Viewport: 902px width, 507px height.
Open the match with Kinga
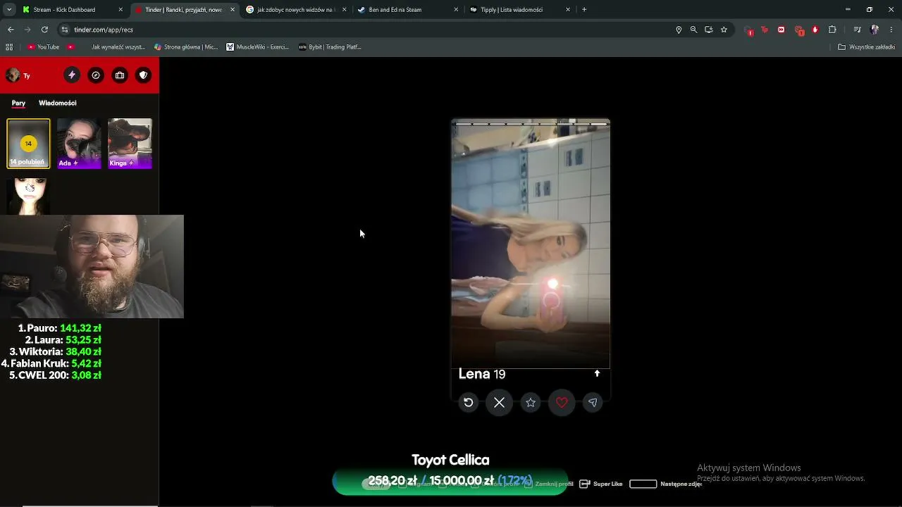coord(130,144)
